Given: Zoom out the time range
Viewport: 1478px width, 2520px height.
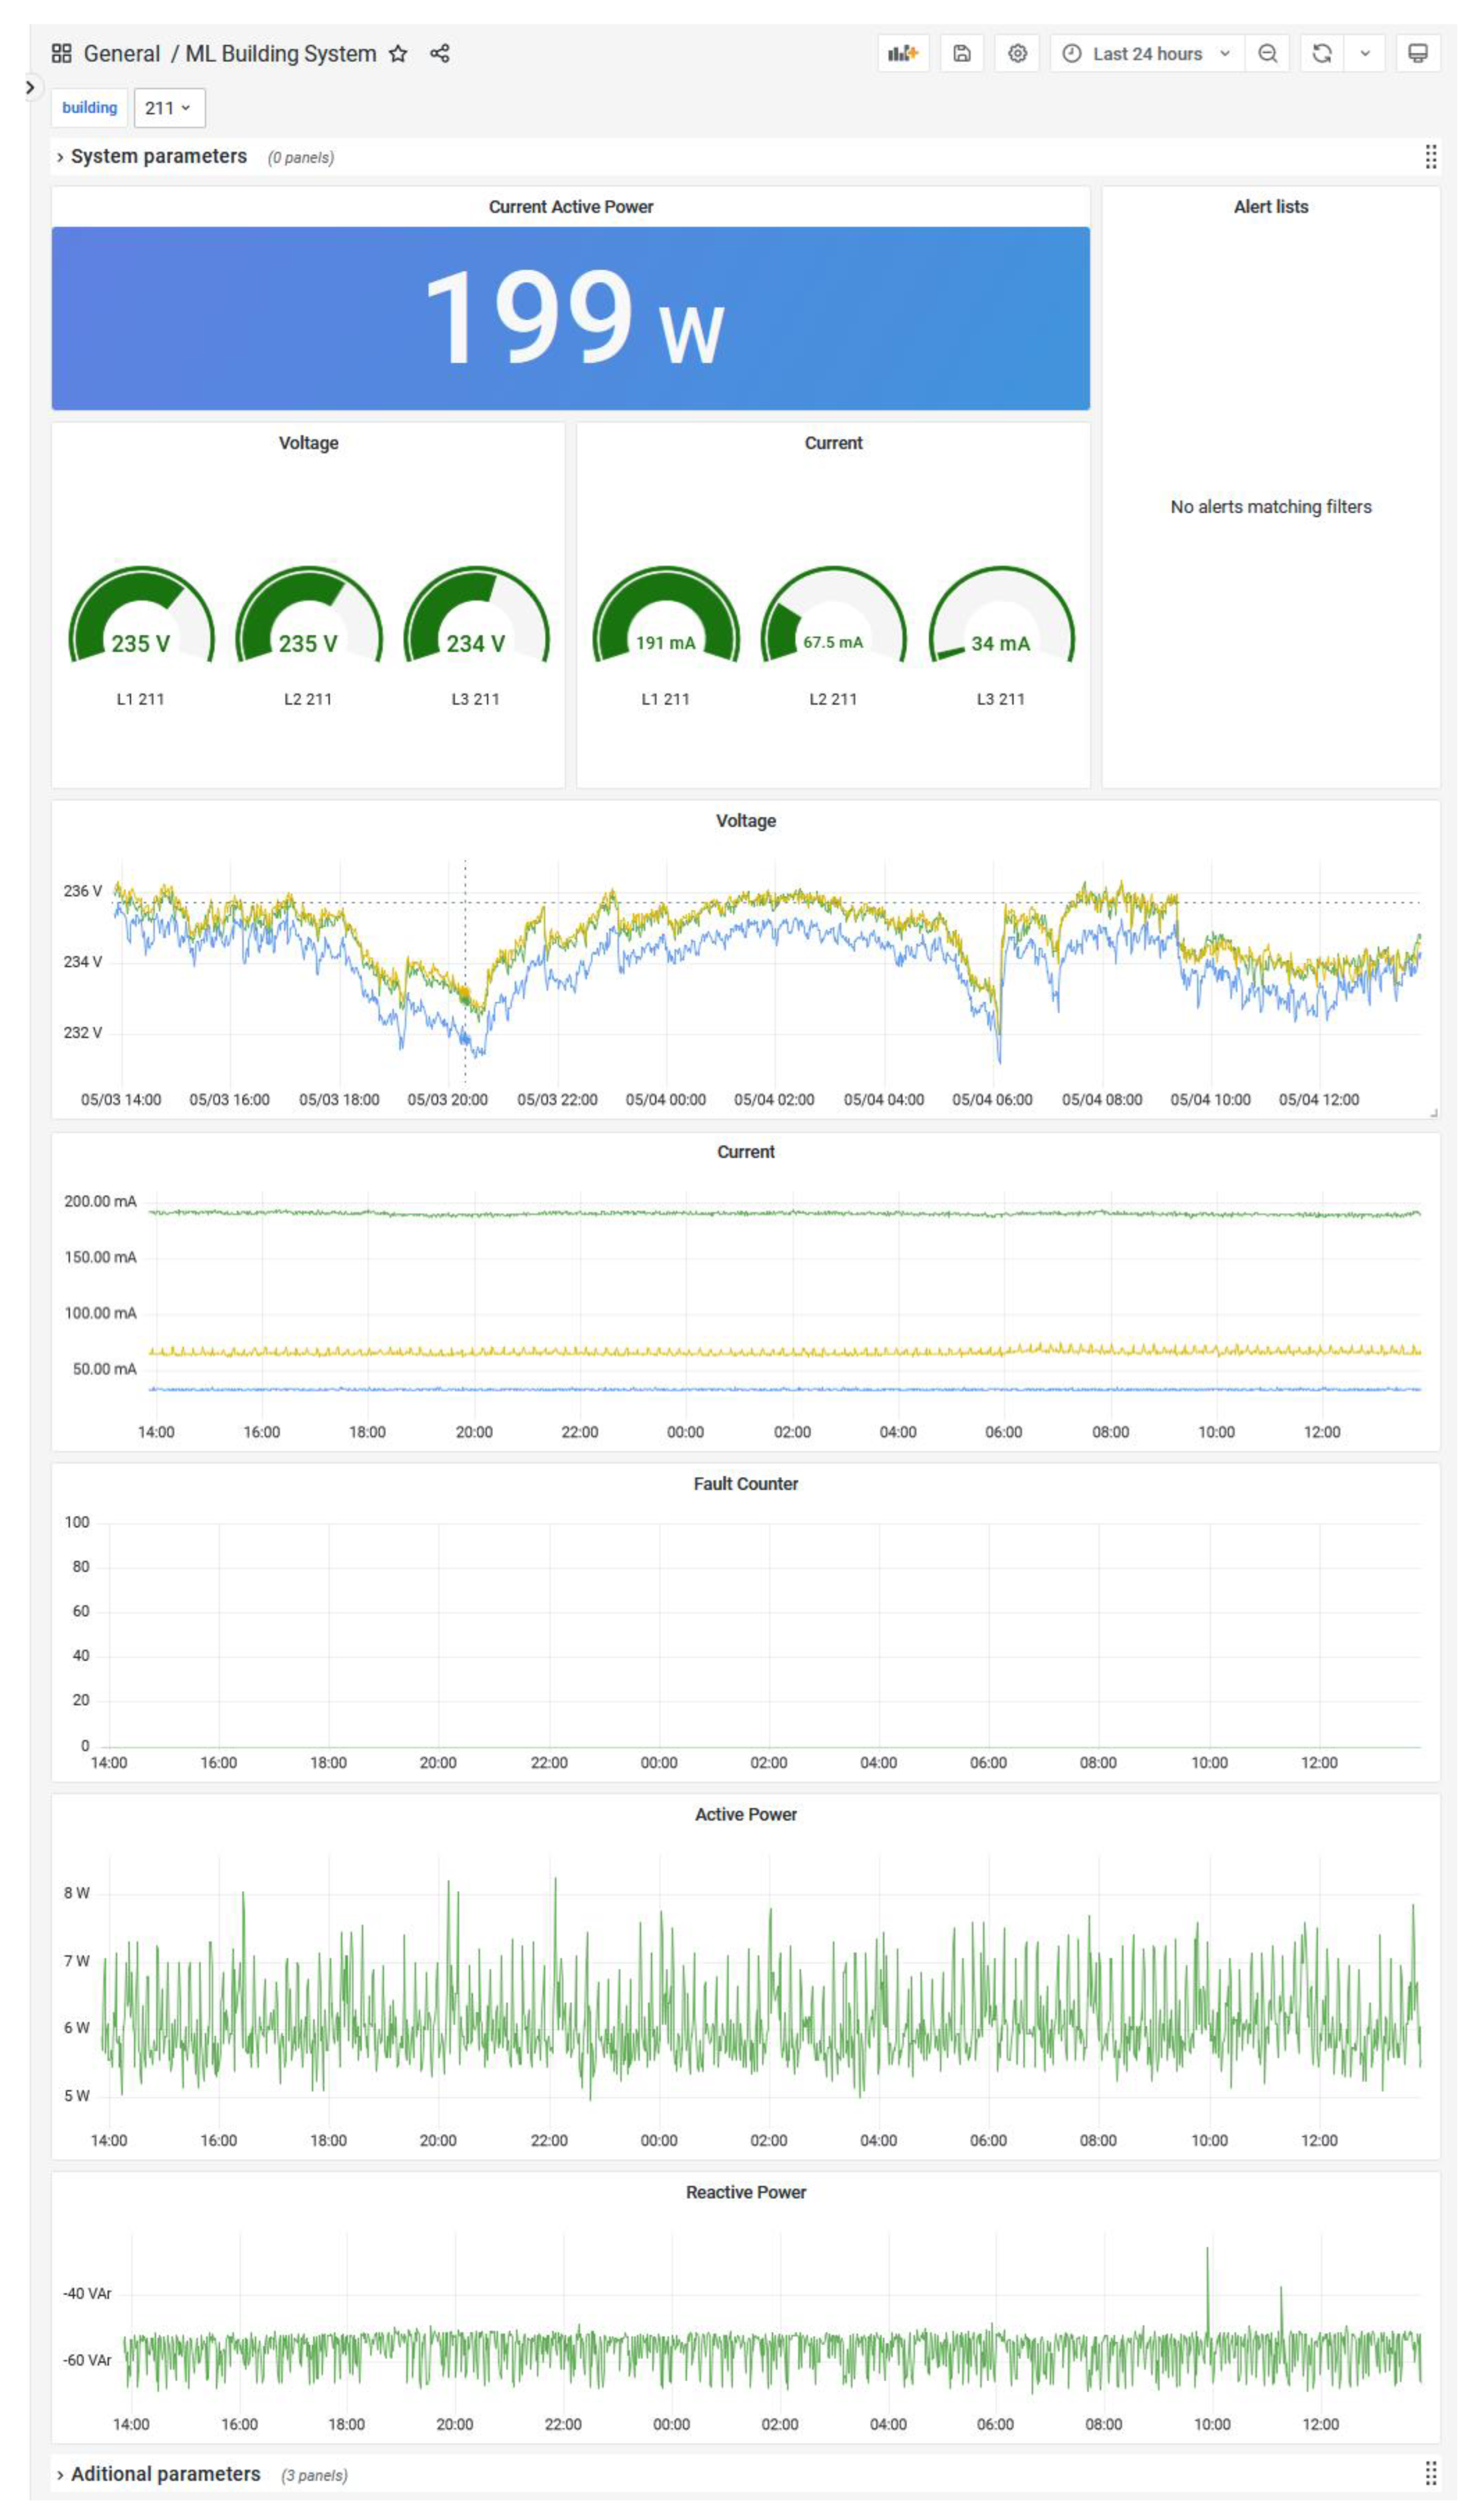Looking at the screenshot, I should (1267, 54).
